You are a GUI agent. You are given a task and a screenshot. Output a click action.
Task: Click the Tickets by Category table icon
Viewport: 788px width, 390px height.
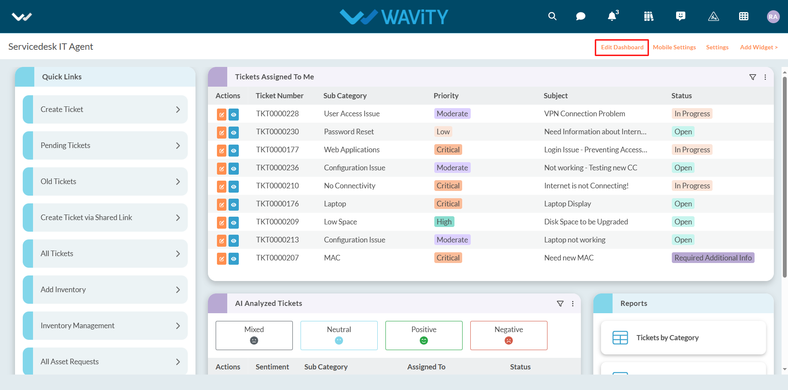pyautogui.click(x=620, y=338)
